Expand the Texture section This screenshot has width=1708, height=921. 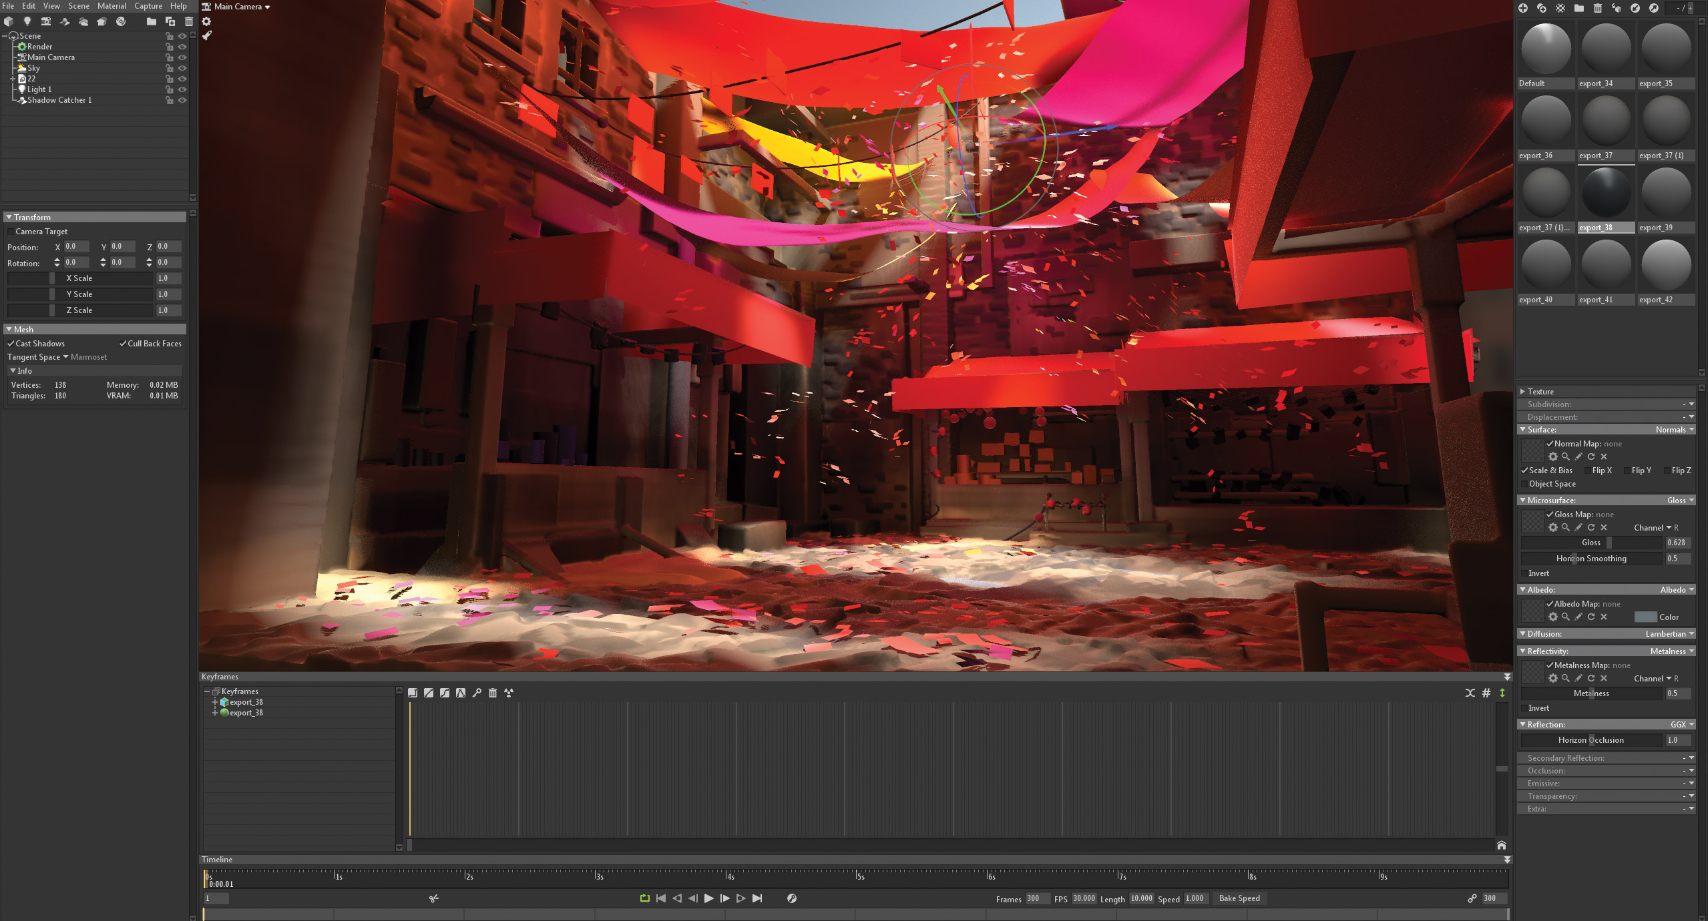pyautogui.click(x=1522, y=392)
